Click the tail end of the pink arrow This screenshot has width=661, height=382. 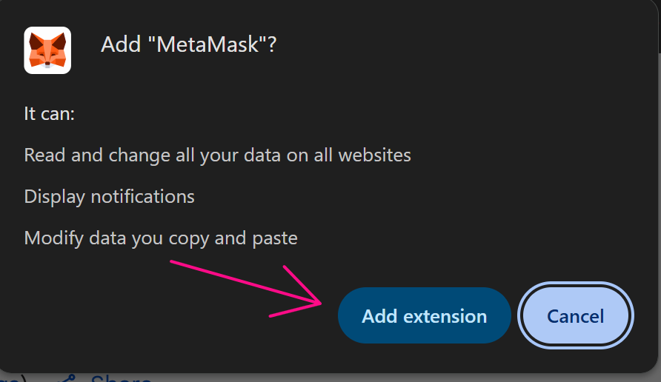(x=173, y=262)
